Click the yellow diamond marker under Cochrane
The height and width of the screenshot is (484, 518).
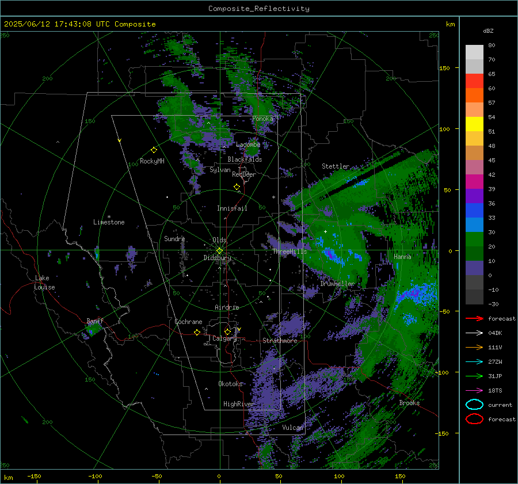pos(197,332)
